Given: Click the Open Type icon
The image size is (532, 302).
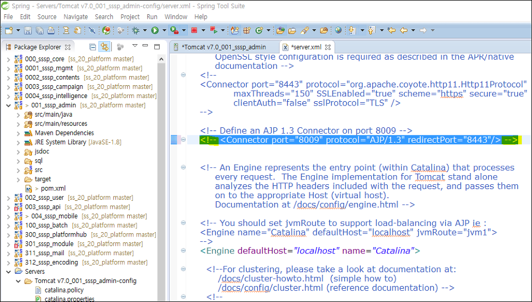Looking at the screenshot, I should [x=280, y=30].
